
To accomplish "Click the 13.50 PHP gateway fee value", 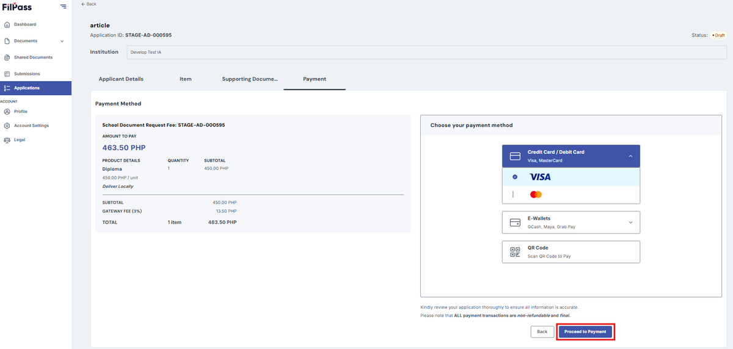I will coord(226,211).
